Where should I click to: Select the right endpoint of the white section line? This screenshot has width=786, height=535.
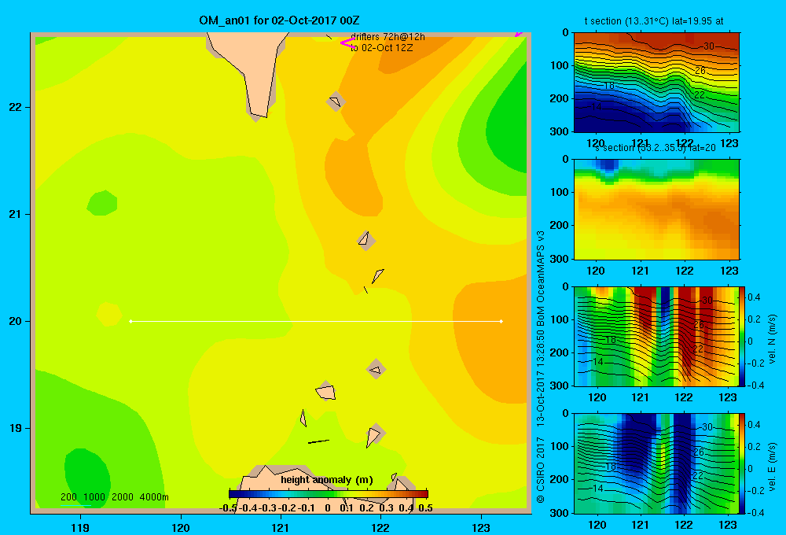point(501,321)
